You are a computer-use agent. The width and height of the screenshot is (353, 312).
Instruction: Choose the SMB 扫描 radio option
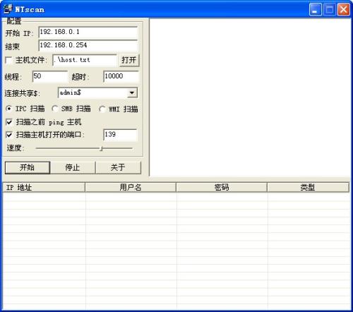point(55,109)
